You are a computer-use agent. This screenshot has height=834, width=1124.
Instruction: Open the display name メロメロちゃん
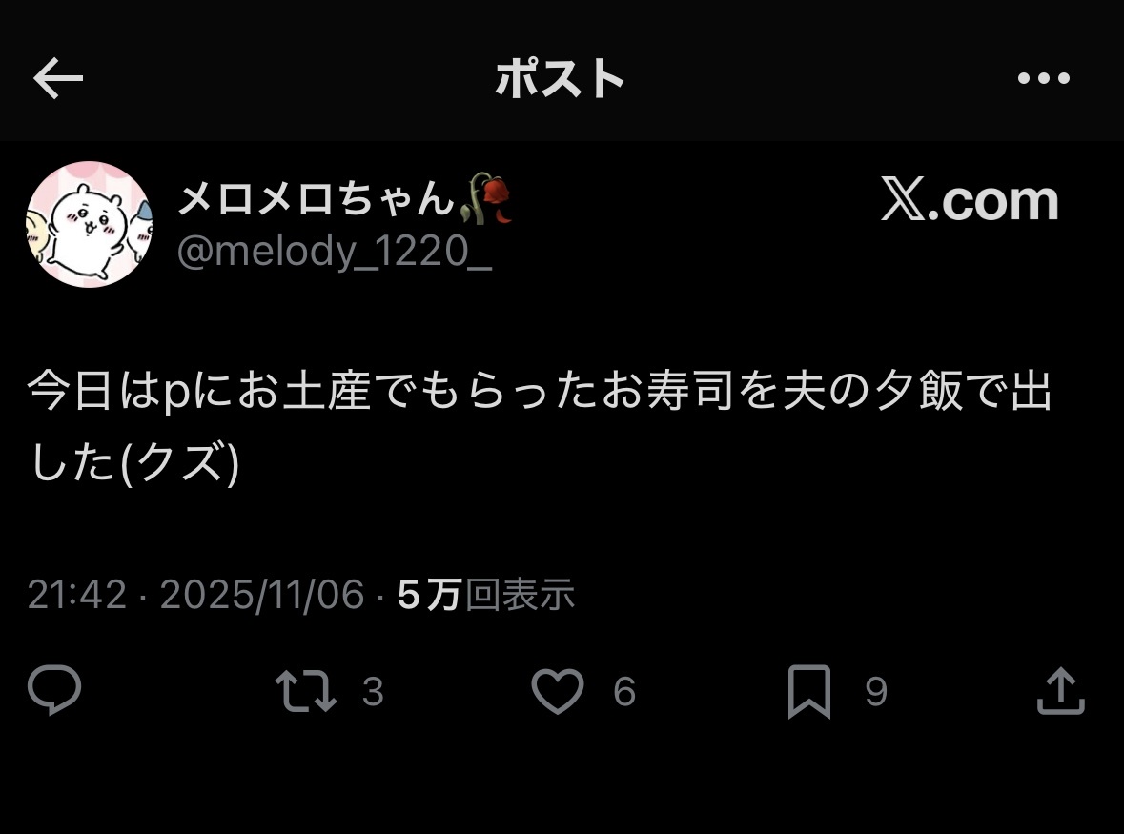coord(317,198)
